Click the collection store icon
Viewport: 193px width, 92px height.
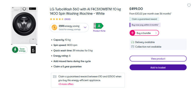[x=133, y=47]
